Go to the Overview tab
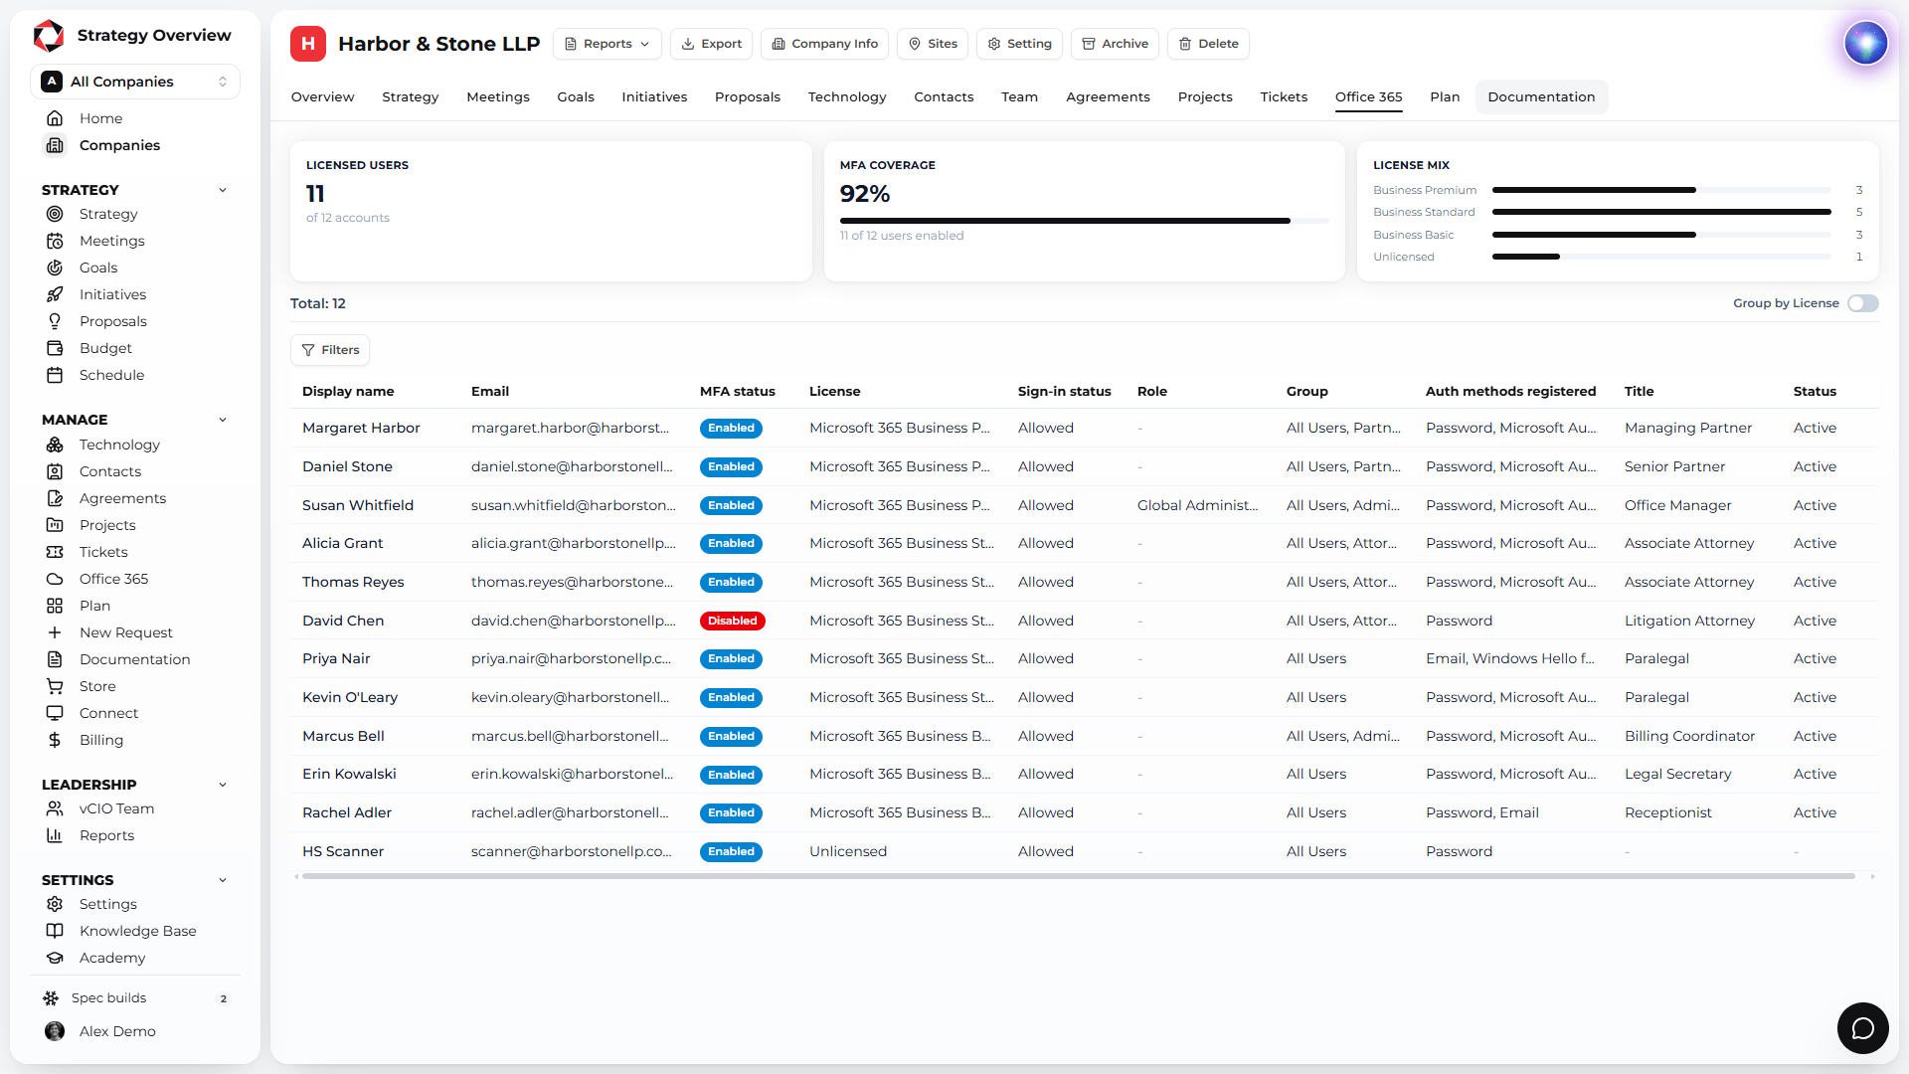This screenshot has height=1074, width=1909. click(x=322, y=96)
